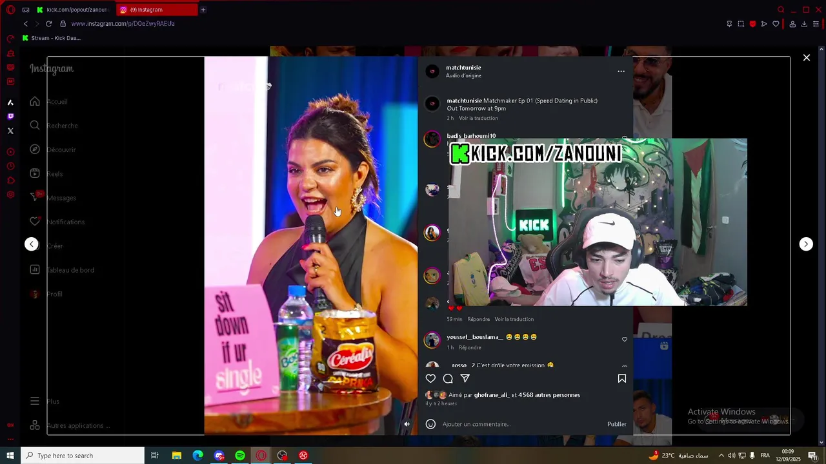The width and height of the screenshot is (826, 464).
Task: Close the Instagram post viewer
Action: click(807, 58)
